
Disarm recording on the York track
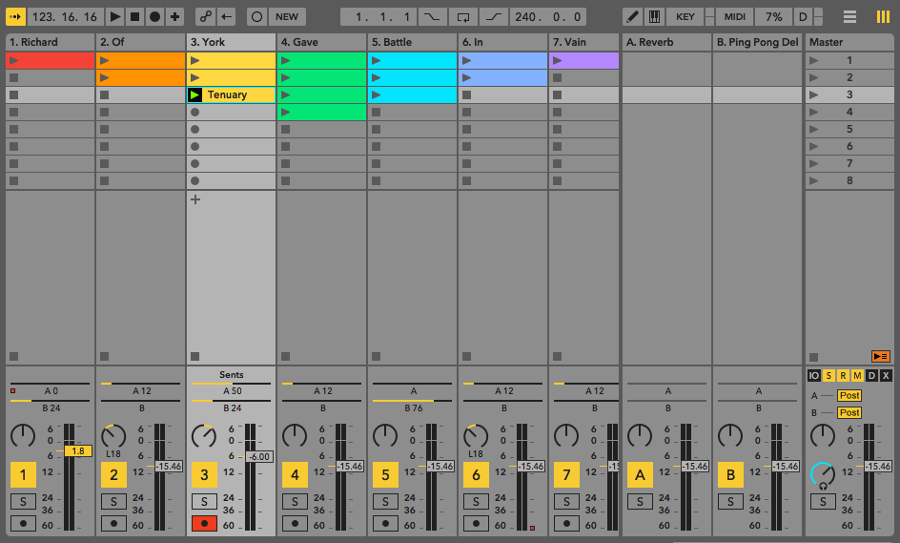pyautogui.click(x=204, y=523)
